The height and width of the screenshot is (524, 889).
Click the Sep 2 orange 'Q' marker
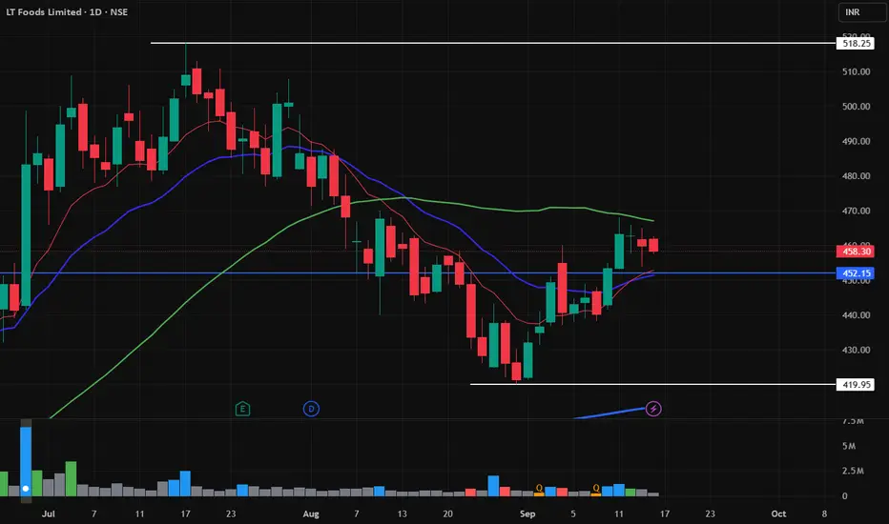(539, 489)
